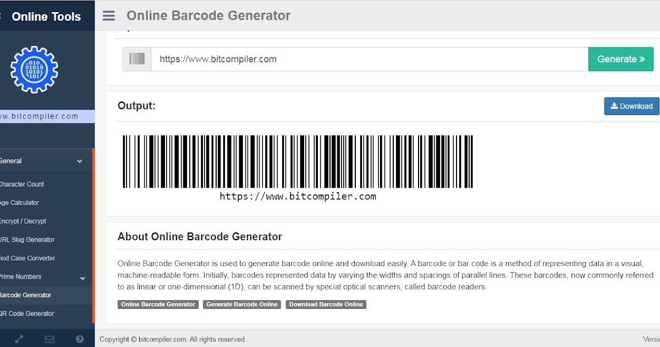
Task: Click the Generate button
Action: click(621, 59)
